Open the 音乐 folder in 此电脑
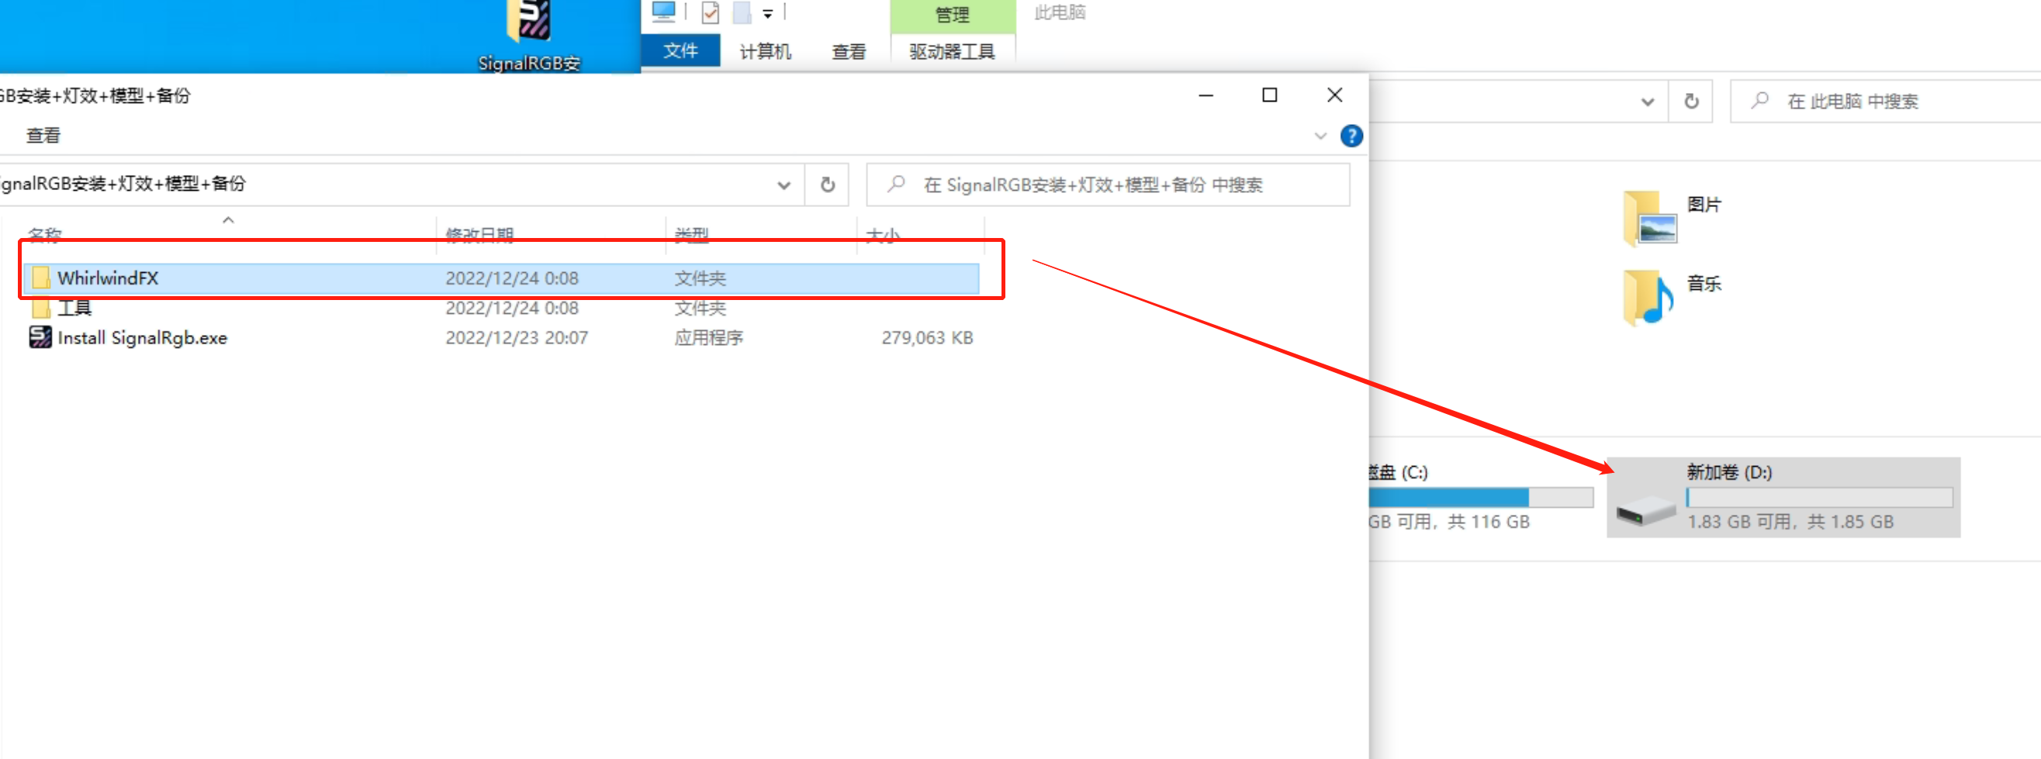Image resolution: width=2041 pixels, height=759 pixels. (1673, 297)
